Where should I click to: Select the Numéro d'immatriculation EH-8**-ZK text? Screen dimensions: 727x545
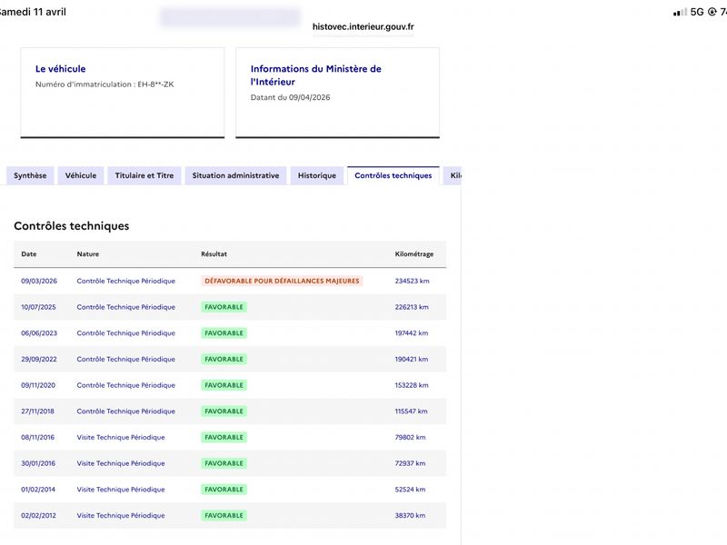[x=105, y=84]
